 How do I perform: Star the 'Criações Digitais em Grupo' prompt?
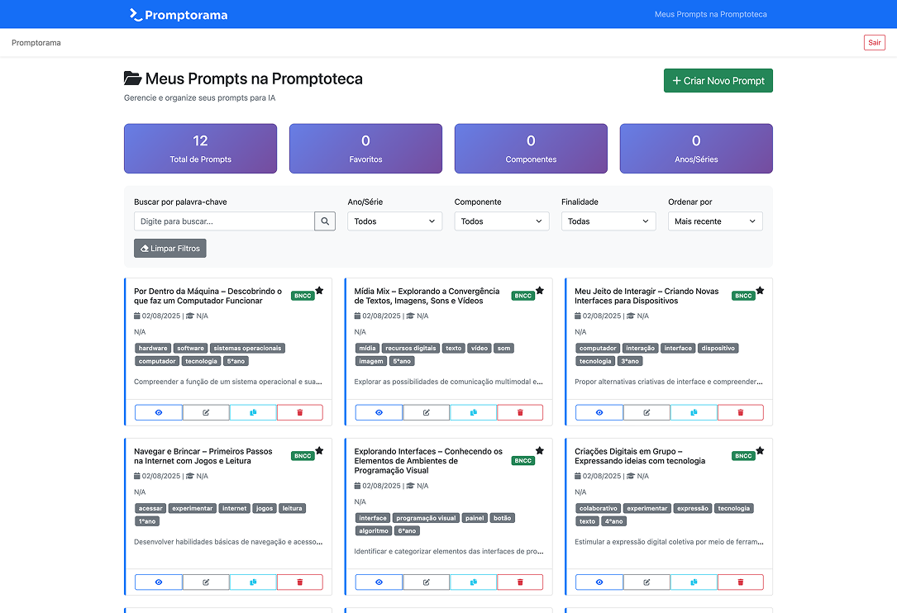(x=760, y=451)
